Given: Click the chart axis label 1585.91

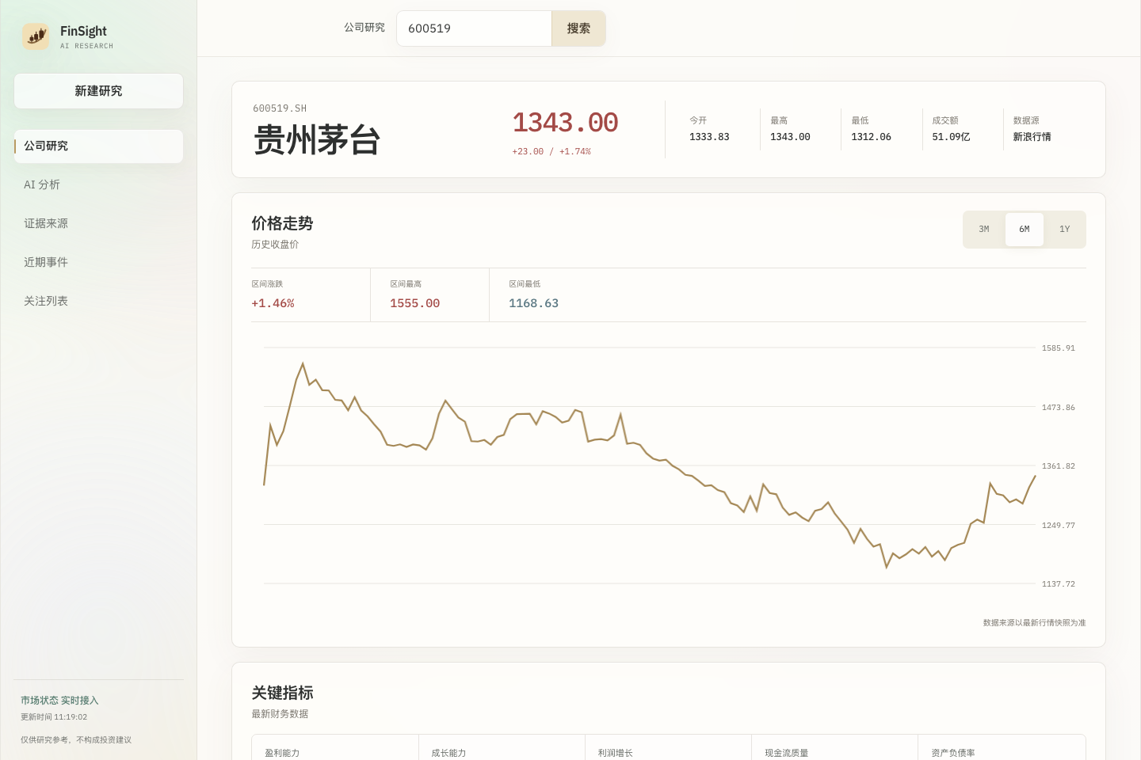Looking at the screenshot, I should click(x=1059, y=348).
